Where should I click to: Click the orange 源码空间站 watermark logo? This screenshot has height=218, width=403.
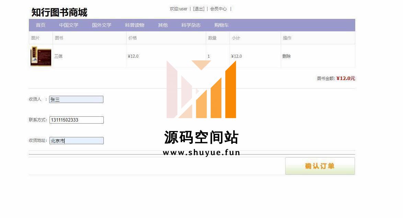coord(201,90)
